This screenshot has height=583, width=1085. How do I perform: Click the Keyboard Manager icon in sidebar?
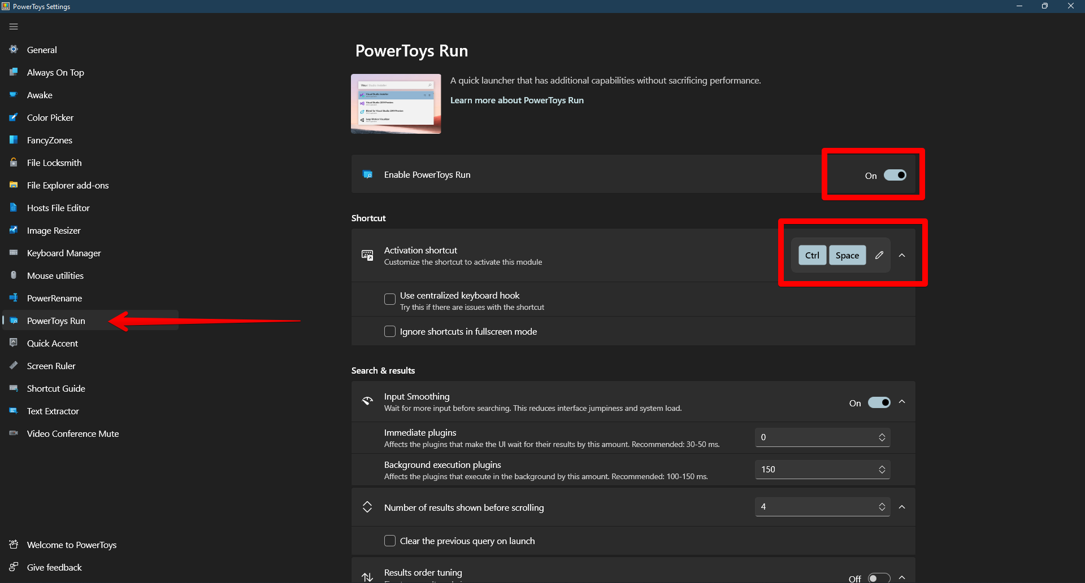pyautogui.click(x=13, y=253)
